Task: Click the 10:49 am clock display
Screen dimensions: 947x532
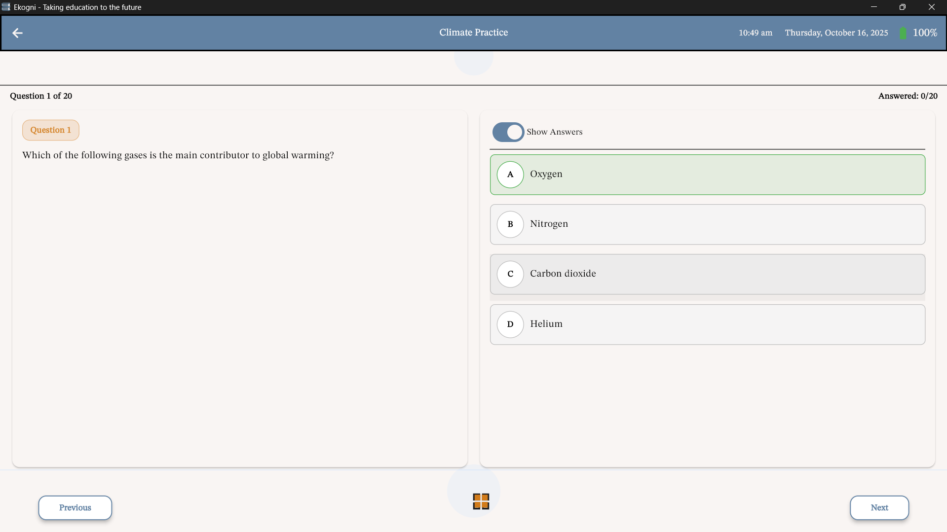Action: 755,33
